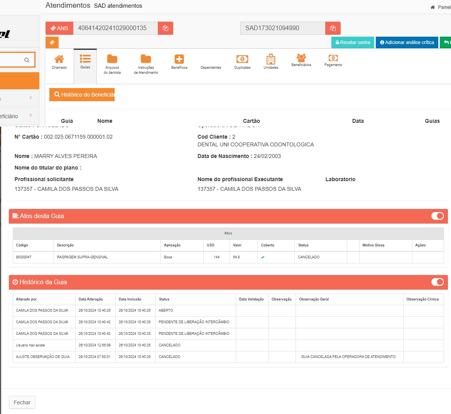Screen dimensions: 451x414
Task: Open the Beneficiários people icon
Action: (x=301, y=60)
